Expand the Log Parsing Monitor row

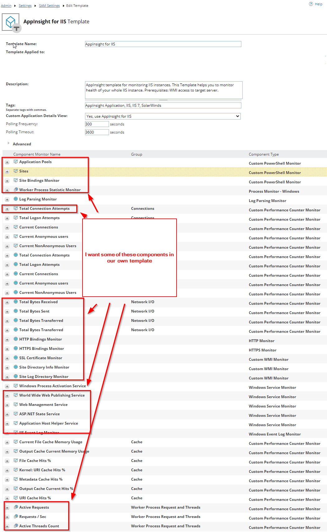pos(7,200)
